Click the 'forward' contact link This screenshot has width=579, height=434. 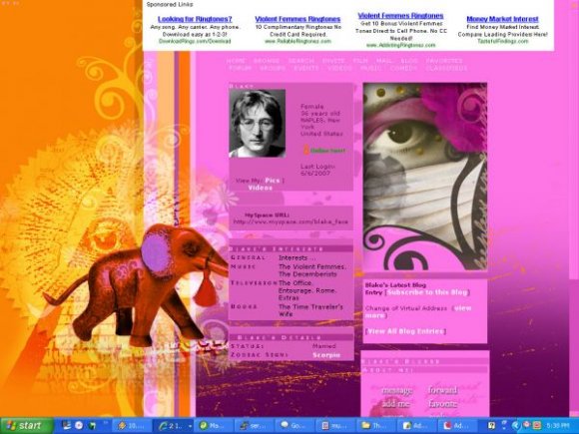click(443, 390)
